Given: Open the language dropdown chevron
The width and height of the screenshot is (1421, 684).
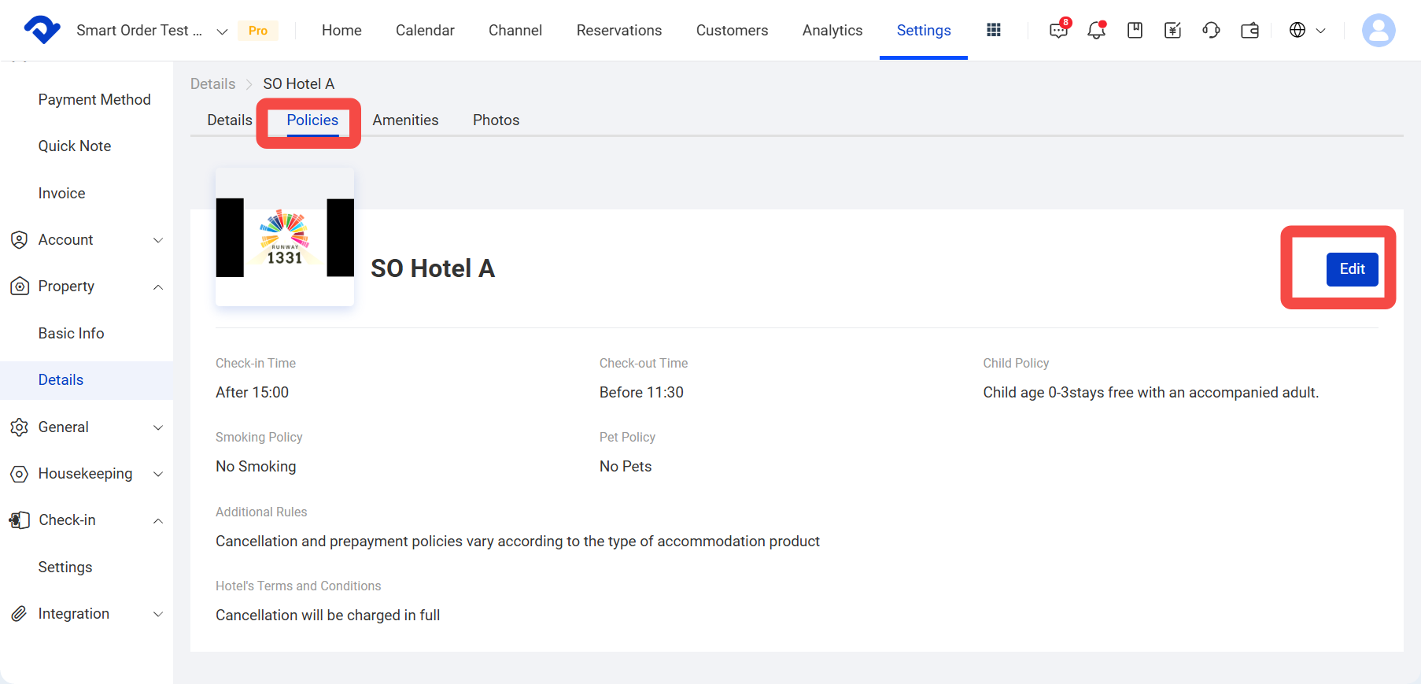Looking at the screenshot, I should click(1321, 31).
